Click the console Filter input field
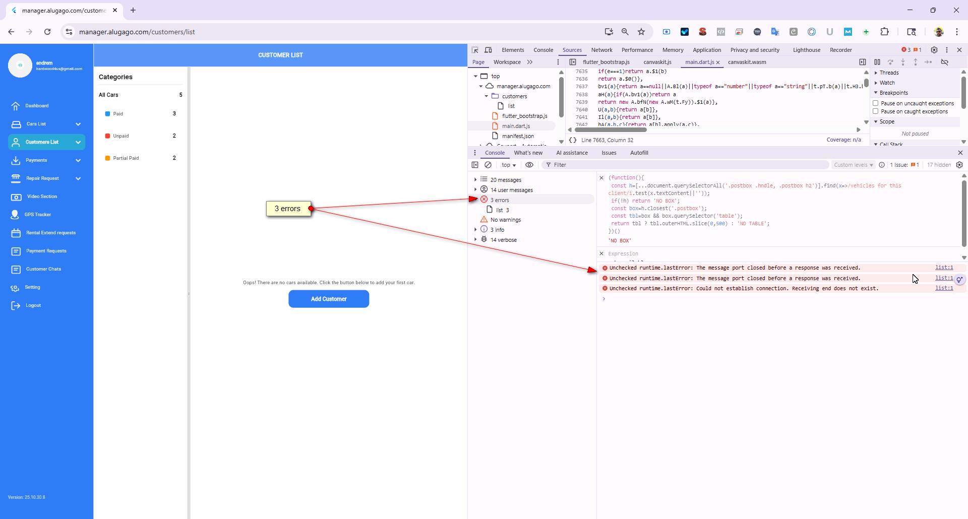This screenshot has height=519, width=968. pos(686,165)
